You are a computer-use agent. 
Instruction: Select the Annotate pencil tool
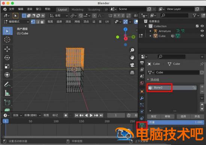click(7, 84)
